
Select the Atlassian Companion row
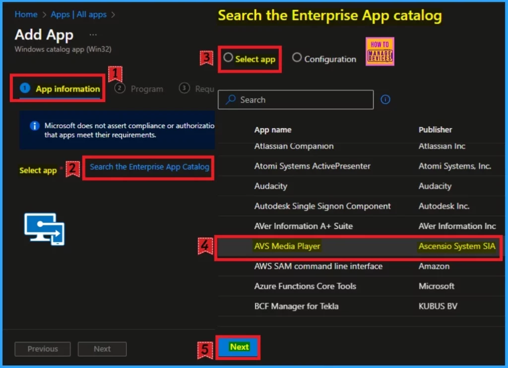(x=361, y=147)
